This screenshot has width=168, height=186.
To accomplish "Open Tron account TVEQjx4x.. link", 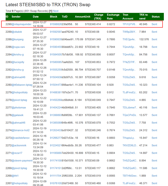I will pyautogui.click(x=129, y=39).
